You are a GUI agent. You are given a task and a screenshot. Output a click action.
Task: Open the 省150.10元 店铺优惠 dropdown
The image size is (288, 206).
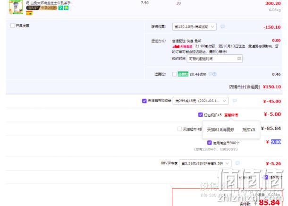195,27
